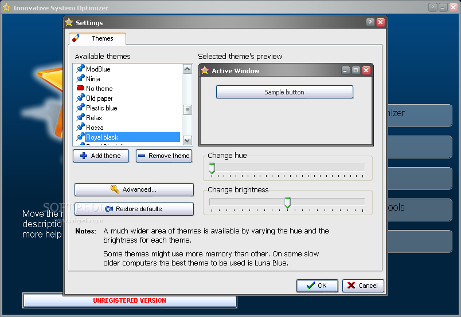Select the Plastic blue theme
Viewport: 461px width, 317px height.
(x=101, y=108)
